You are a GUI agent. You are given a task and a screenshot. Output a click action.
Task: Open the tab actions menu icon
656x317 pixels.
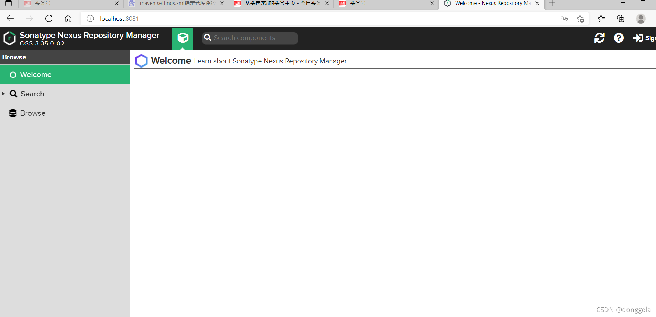click(x=8, y=4)
